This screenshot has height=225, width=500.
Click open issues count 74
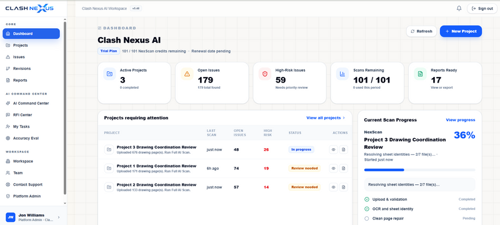pyautogui.click(x=236, y=168)
